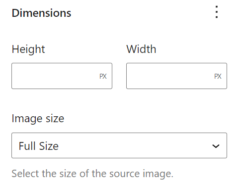Open the Image size dropdown
Image resolution: width=239 pixels, height=187 pixels.
pyautogui.click(x=119, y=145)
